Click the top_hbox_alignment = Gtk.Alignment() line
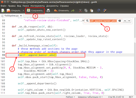136x98 pixels. [x=45, y=65]
